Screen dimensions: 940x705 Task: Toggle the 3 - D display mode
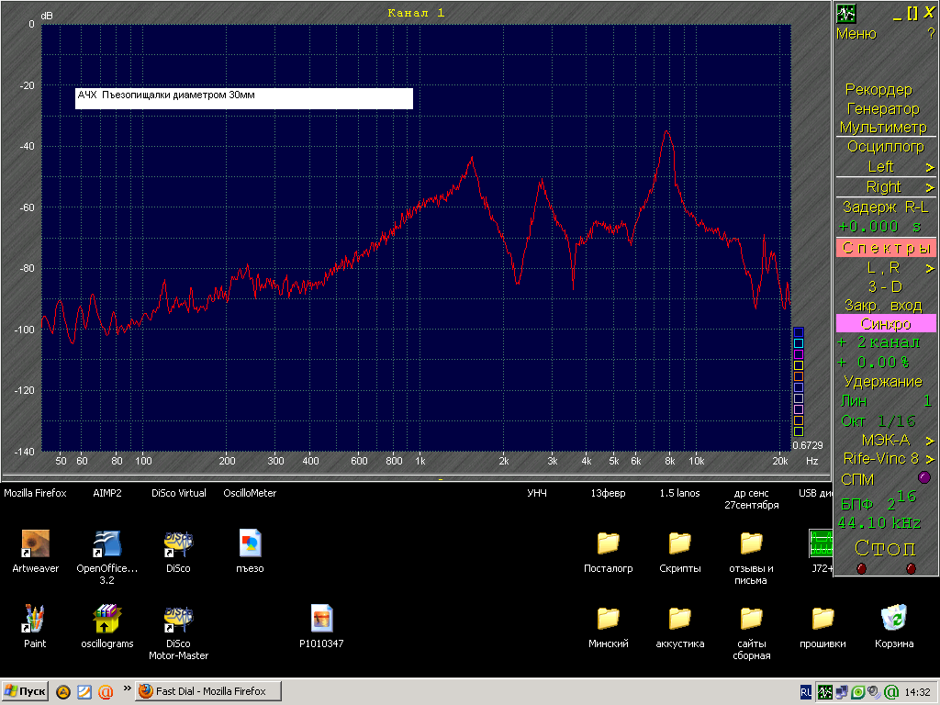tap(885, 286)
